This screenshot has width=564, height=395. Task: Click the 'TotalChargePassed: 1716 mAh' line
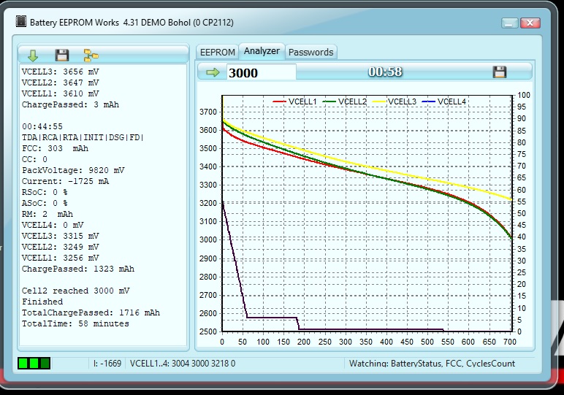[x=91, y=312]
